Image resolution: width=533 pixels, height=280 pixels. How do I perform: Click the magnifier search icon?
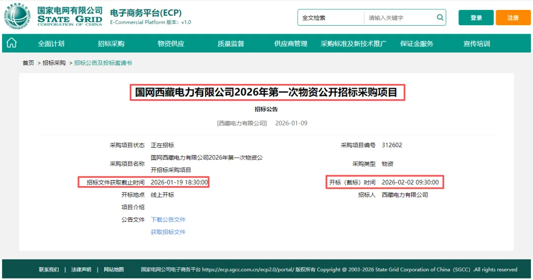pos(440,17)
